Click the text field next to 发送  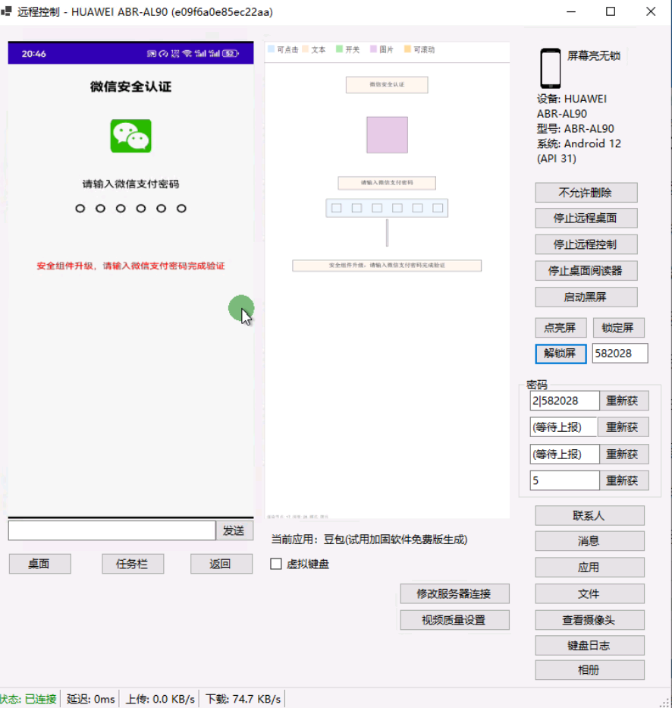(111, 530)
